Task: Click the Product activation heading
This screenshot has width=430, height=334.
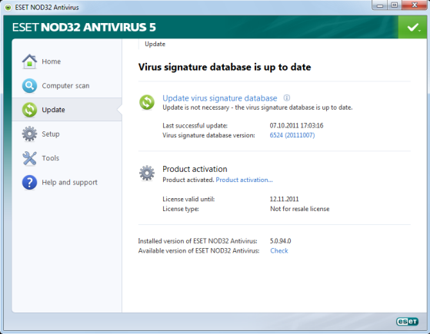Action: click(x=195, y=169)
